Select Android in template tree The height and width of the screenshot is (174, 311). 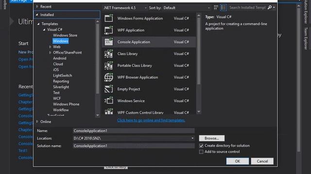tap(59, 58)
